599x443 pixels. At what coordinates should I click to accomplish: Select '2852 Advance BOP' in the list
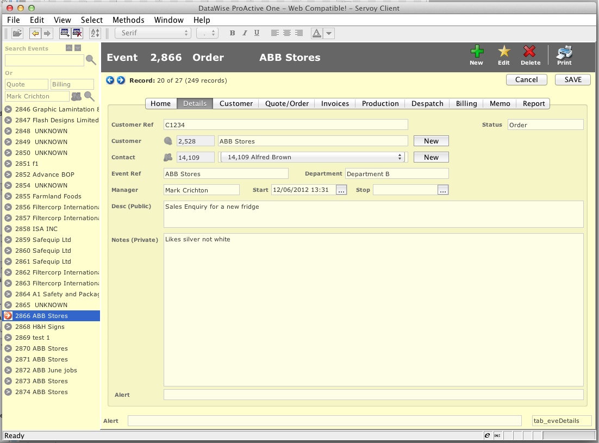click(x=51, y=174)
